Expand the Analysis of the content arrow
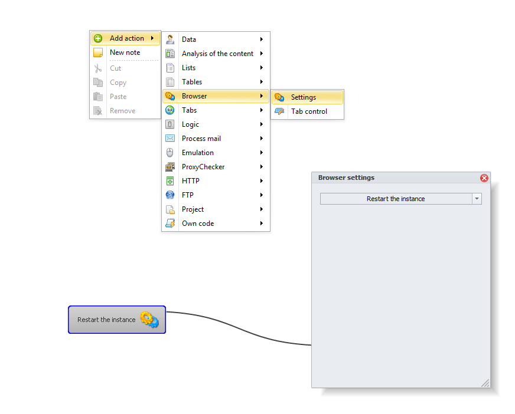This screenshot has width=515, height=414. (x=262, y=54)
